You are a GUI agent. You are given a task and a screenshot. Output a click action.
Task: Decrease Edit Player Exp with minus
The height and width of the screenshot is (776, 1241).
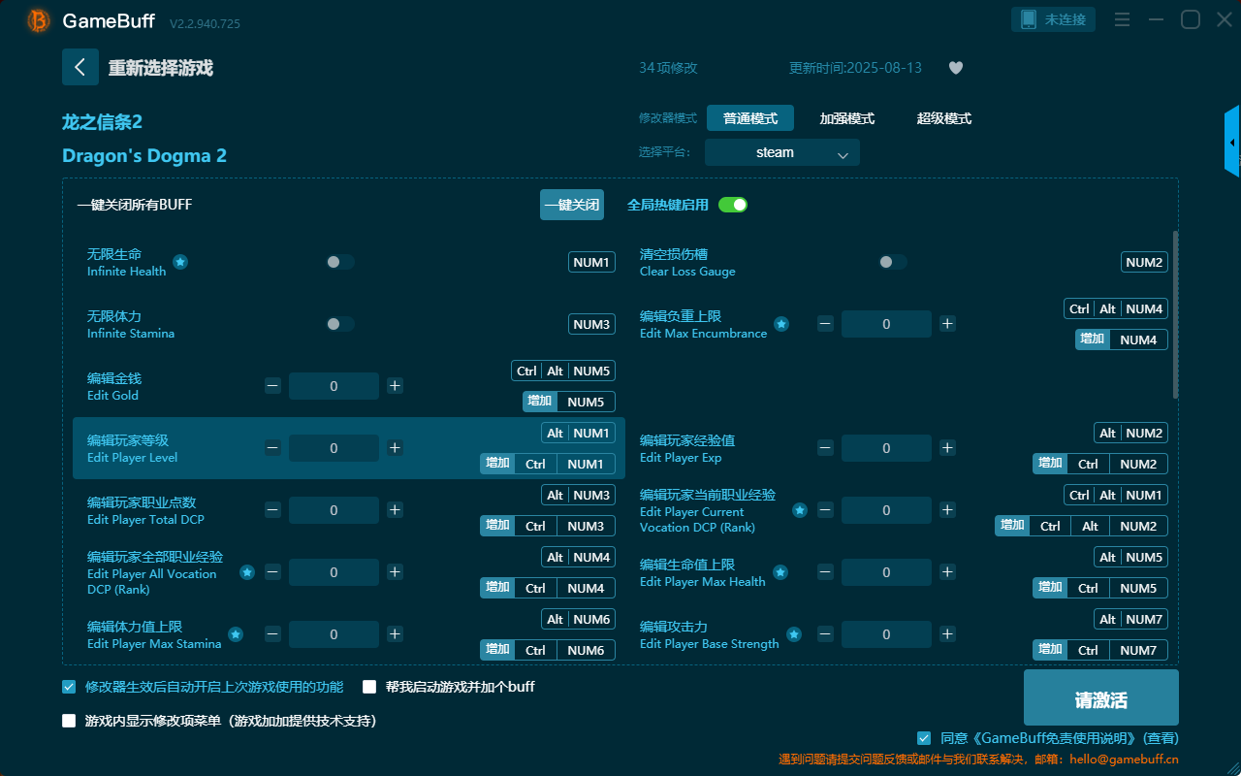[825, 448]
